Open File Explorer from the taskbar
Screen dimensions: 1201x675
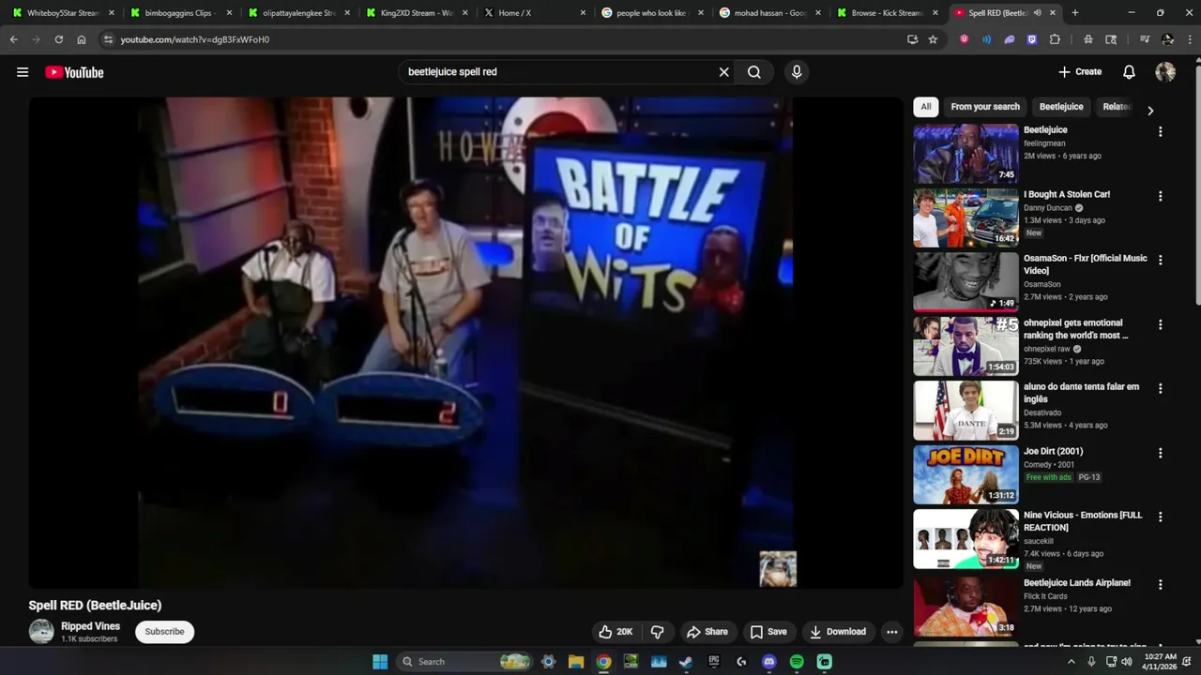coord(576,662)
